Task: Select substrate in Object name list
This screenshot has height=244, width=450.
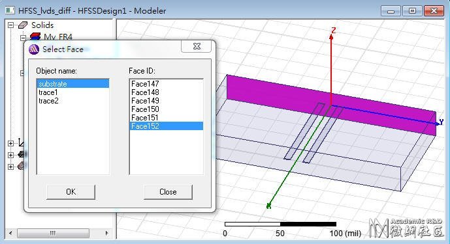Action: pos(73,84)
